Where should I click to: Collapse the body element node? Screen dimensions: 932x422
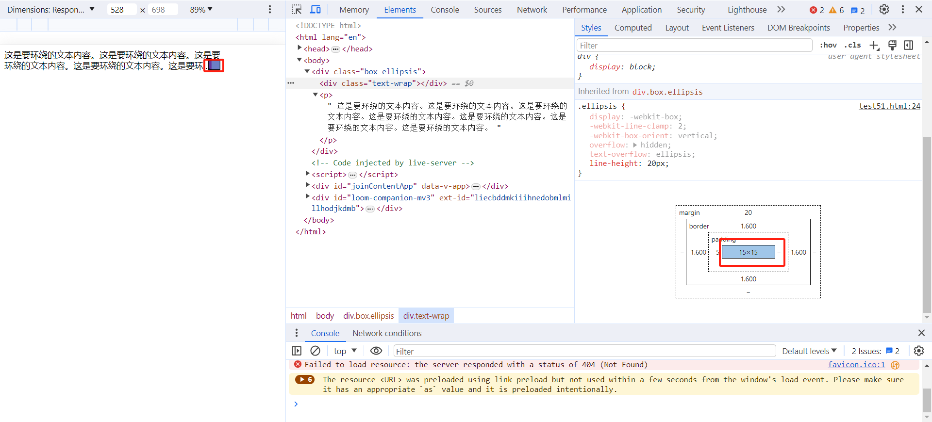click(300, 60)
